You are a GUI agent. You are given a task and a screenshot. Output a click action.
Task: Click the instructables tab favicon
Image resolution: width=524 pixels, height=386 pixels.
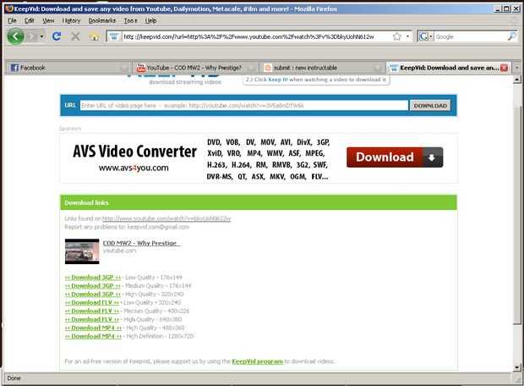[x=267, y=68]
